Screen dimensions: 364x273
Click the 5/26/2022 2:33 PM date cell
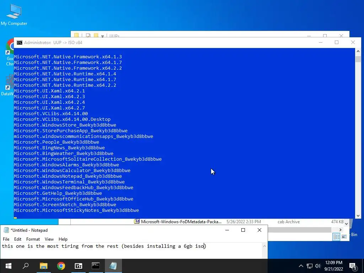(x=243, y=222)
